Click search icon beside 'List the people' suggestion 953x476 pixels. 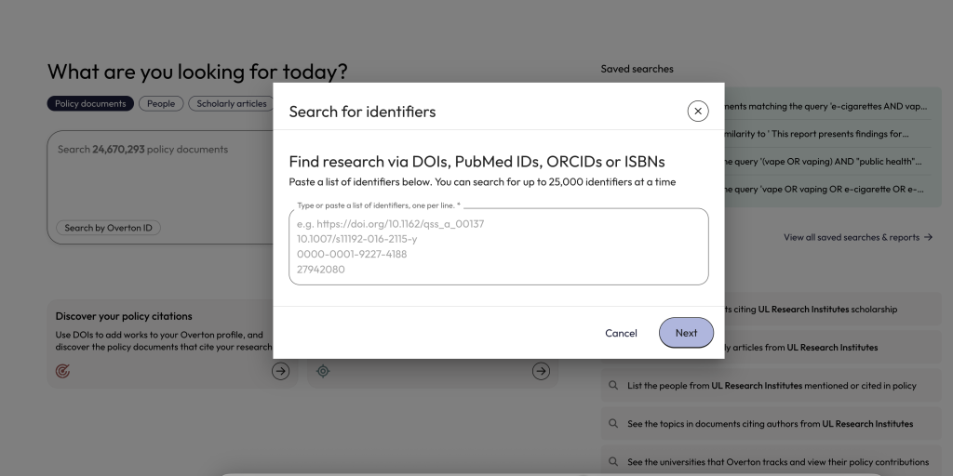pos(613,386)
